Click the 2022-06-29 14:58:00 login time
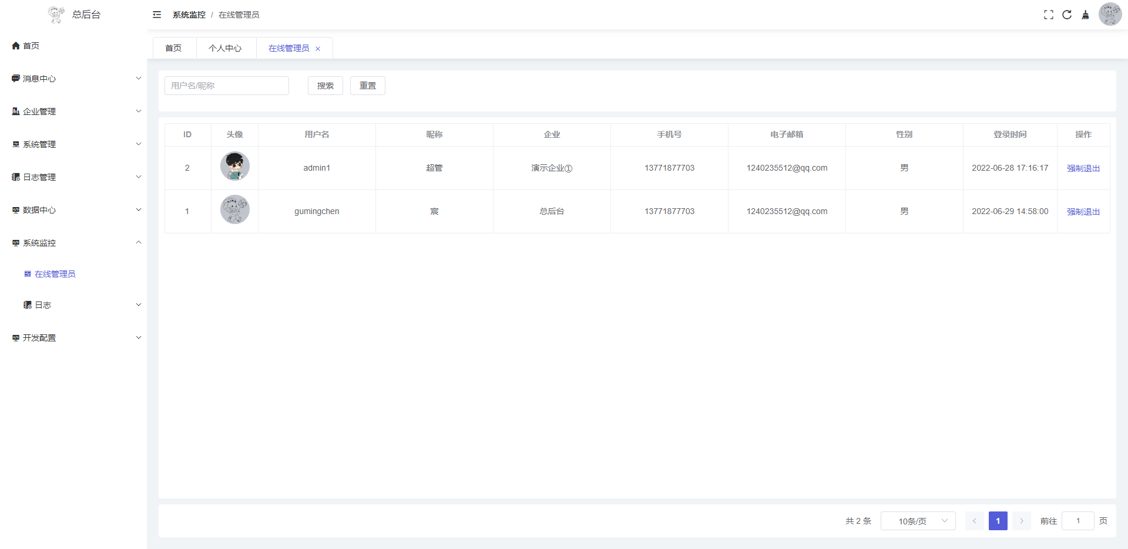Viewport: 1128px width, 549px height. [1010, 211]
